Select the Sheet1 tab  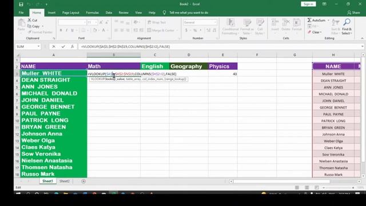click(x=47, y=181)
